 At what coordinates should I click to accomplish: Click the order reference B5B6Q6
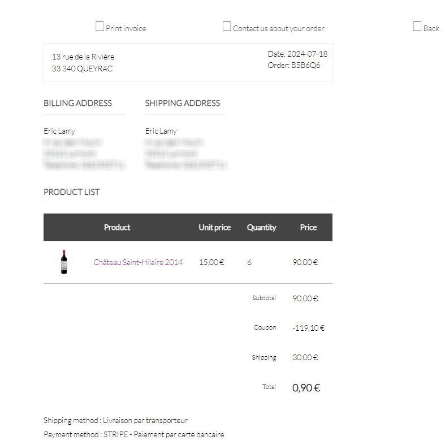(306, 65)
